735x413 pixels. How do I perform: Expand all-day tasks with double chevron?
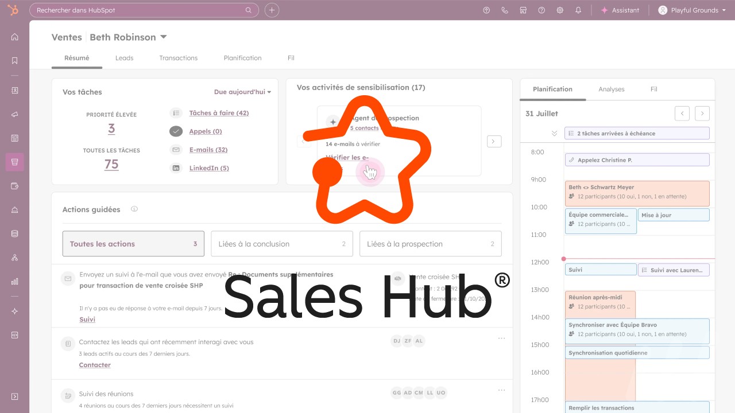[x=554, y=133]
